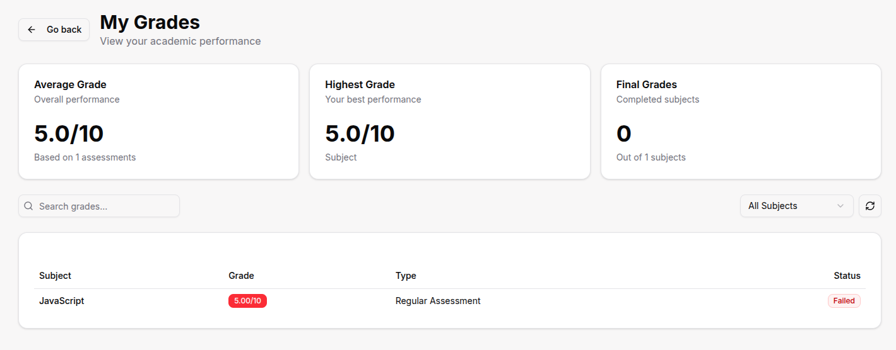This screenshot has width=896, height=350.
Task: Click the magnifier icon in search box
Action: [x=28, y=206]
